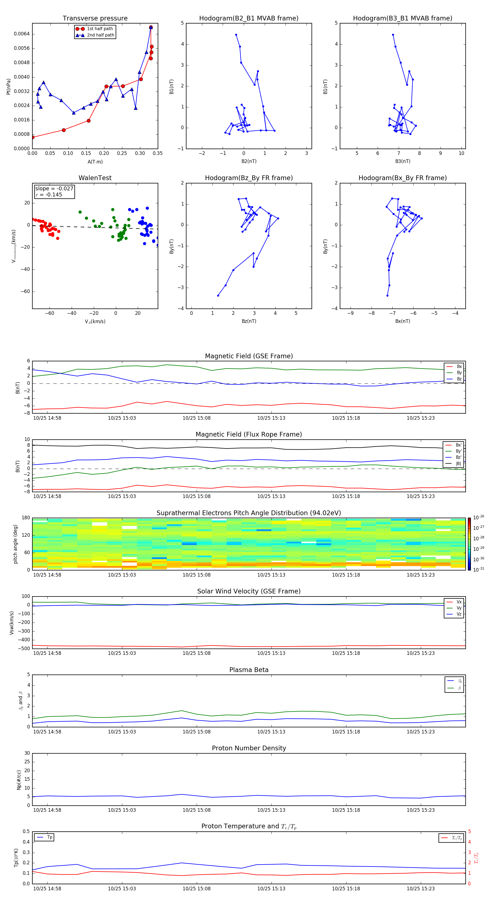Viewport: 498px width, 913px height.
Task: Click the 'Tp' legend in temperature panel
Action: coord(44,837)
